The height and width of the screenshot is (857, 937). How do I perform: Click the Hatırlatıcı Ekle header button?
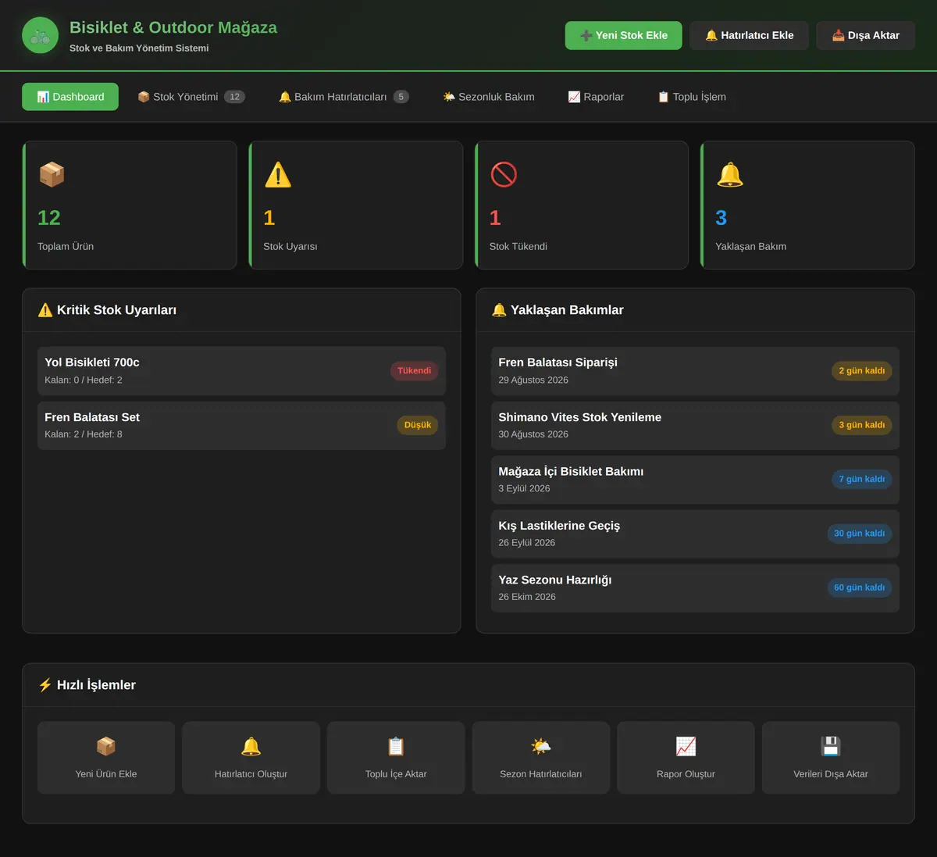point(749,35)
